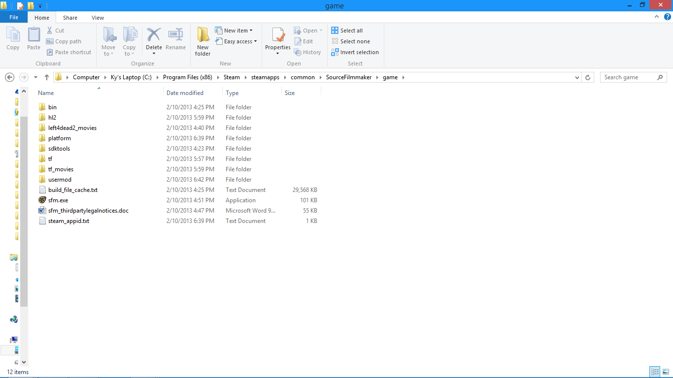Choose Paste shortcut in the ribbon
The image size is (673, 378).
[x=69, y=52]
